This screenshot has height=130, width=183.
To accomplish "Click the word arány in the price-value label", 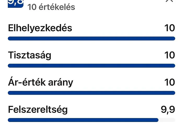I will coord(61,82).
